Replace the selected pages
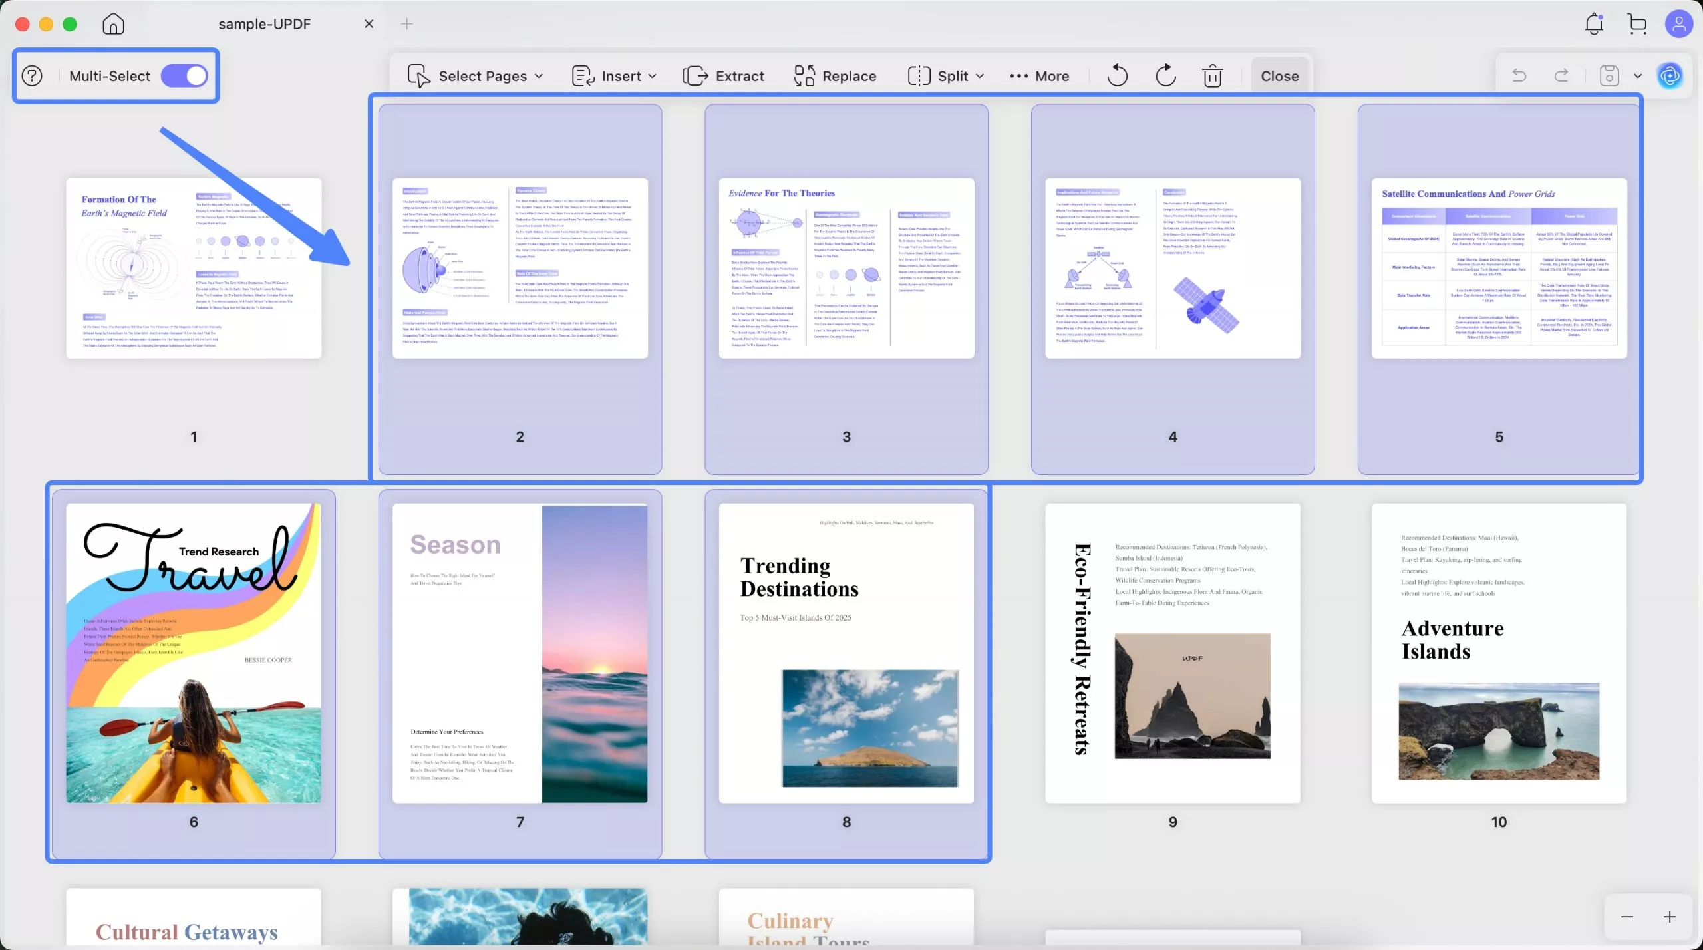The image size is (1703, 950). [x=835, y=76]
